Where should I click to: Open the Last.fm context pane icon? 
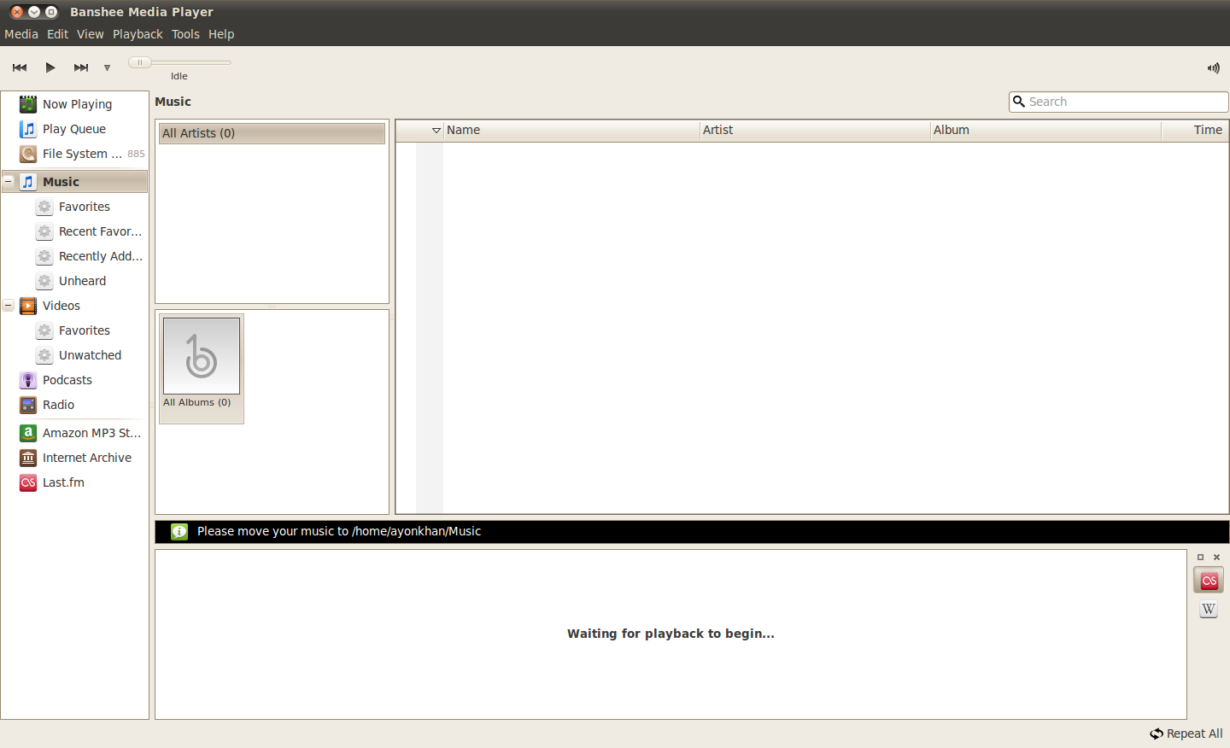(1209, 581)
